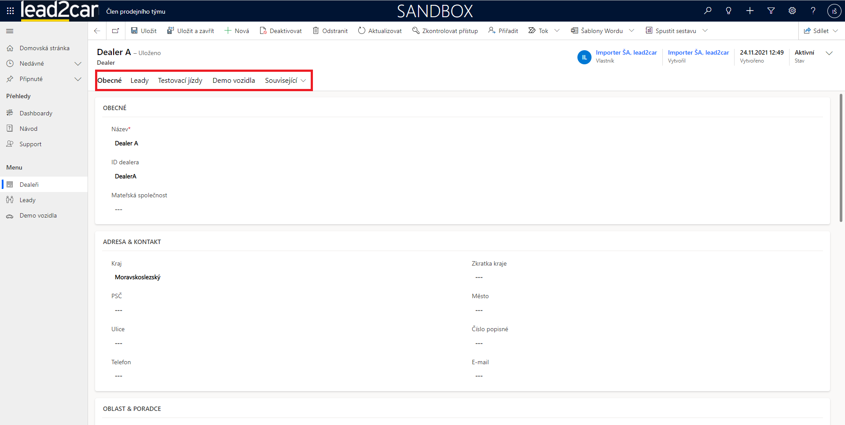Go back using the arrow icon

pos(97,31)
